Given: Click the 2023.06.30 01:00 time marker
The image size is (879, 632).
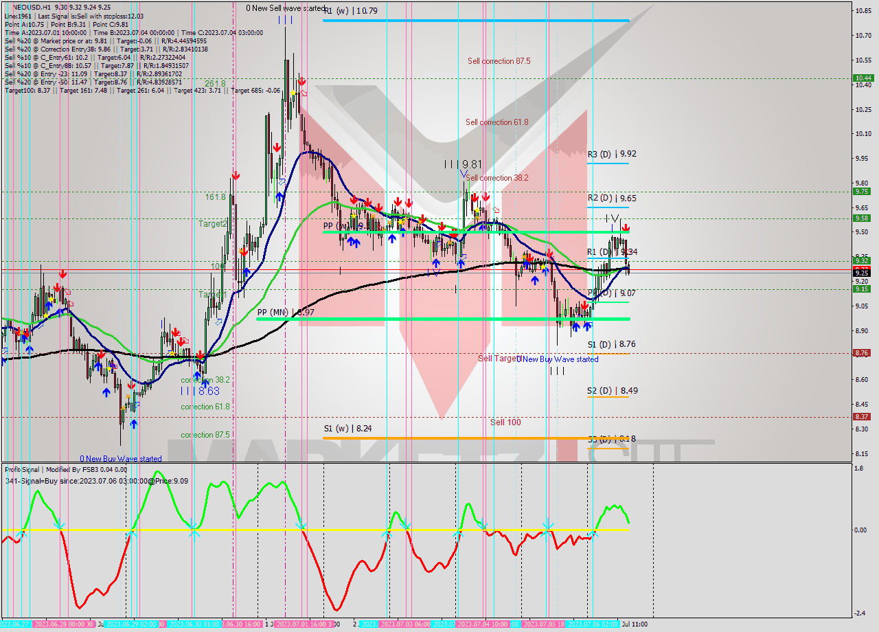Looking at the screenshot, I should click(x=199, y=624).
